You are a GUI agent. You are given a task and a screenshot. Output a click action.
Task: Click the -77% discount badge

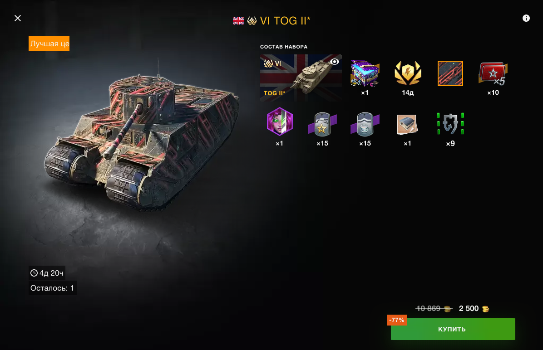pyautogui.click(x=397, y=320)
